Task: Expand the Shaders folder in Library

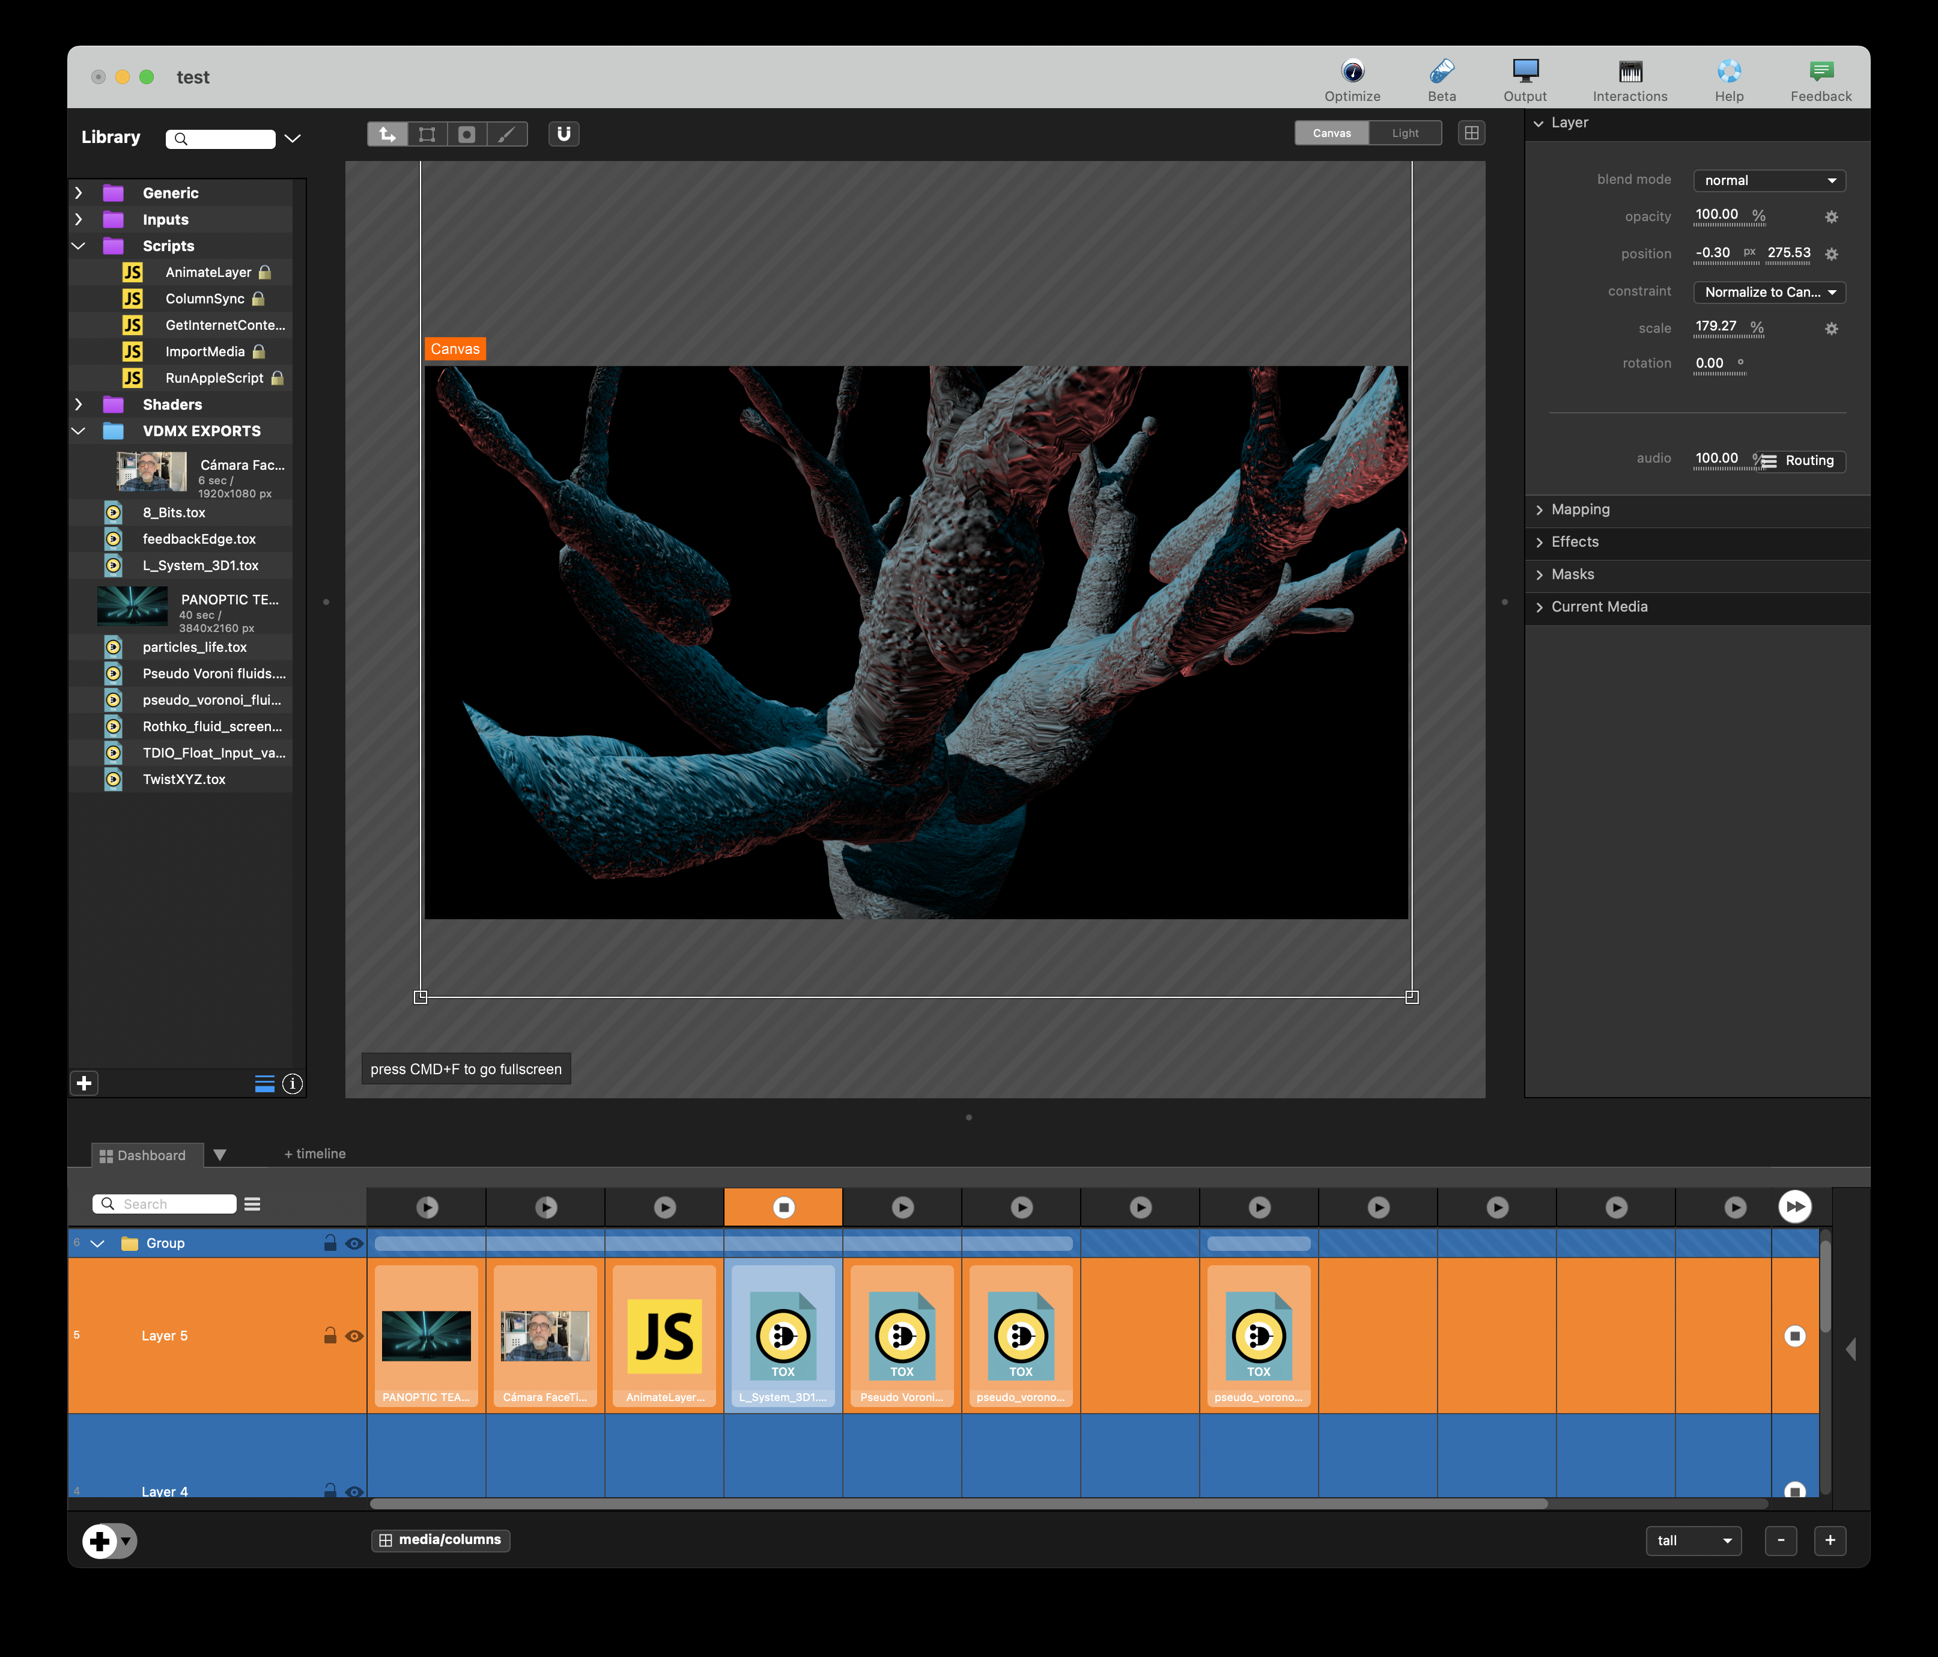Action: [79, 404]
